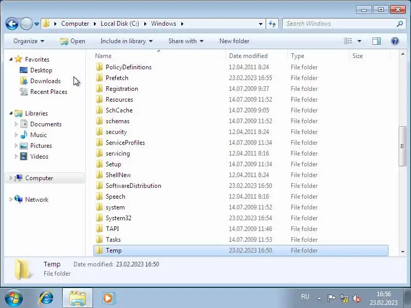
Task: Create a New folder
Action: click(x=234, y=41)
